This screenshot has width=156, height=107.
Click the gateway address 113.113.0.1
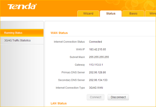point(96,65)
